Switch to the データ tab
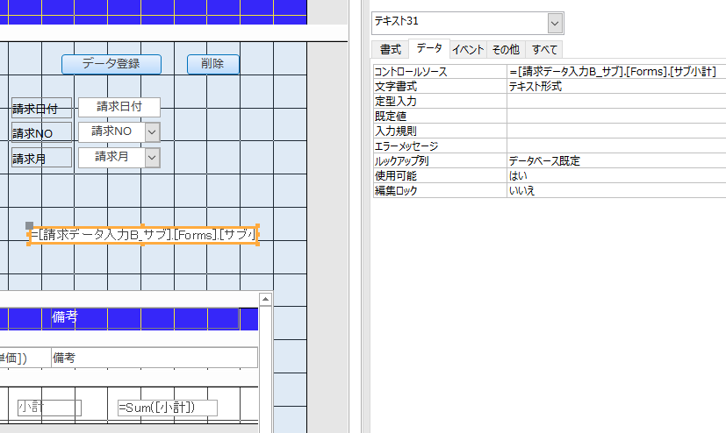Image resolution: width=726 pixels, height=433 pixels. [429, 48]
